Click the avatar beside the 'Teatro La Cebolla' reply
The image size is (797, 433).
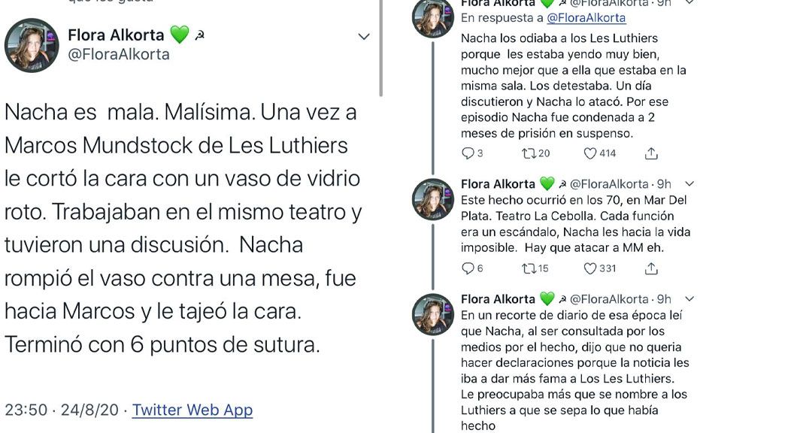(x=433, y=199)
